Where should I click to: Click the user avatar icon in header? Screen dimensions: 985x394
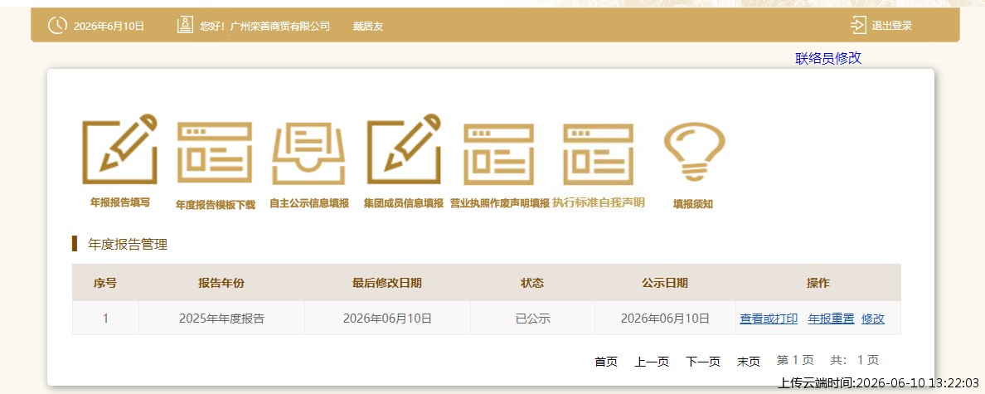185,25
